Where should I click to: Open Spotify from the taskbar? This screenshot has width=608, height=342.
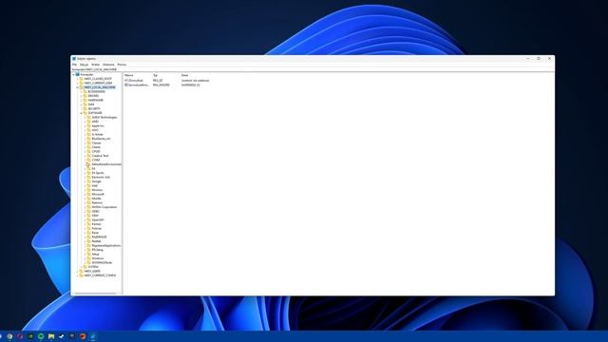tap(41, 336)
